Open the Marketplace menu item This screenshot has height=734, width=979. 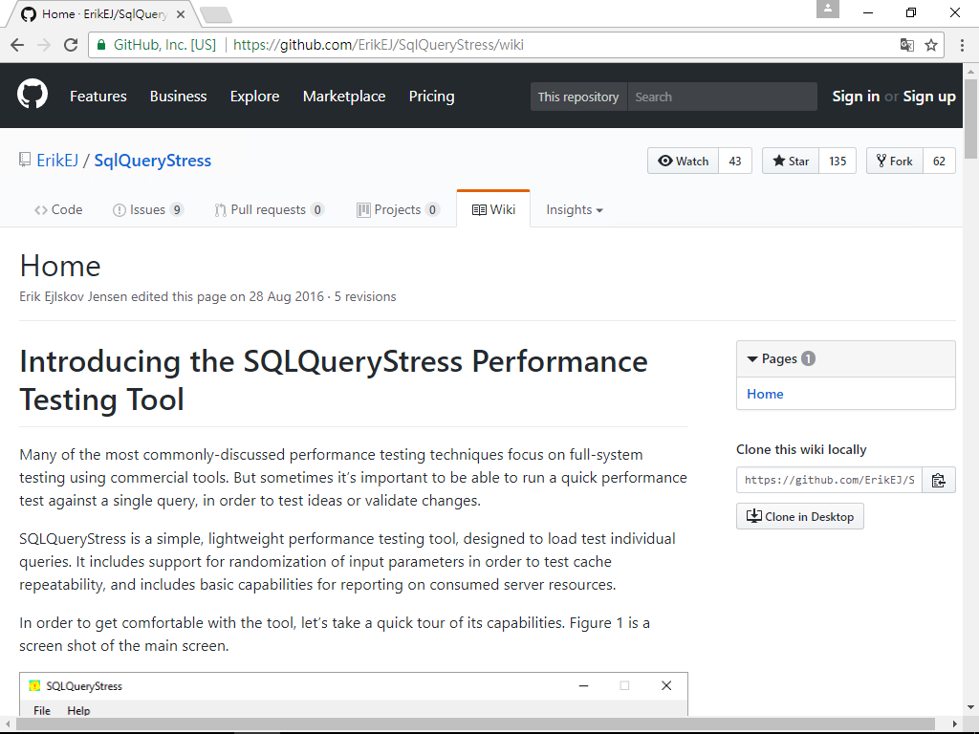point(343,96)
